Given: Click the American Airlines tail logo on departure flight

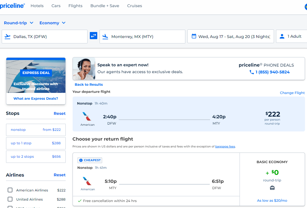Looking at the screenshot, I should point(87,116).
